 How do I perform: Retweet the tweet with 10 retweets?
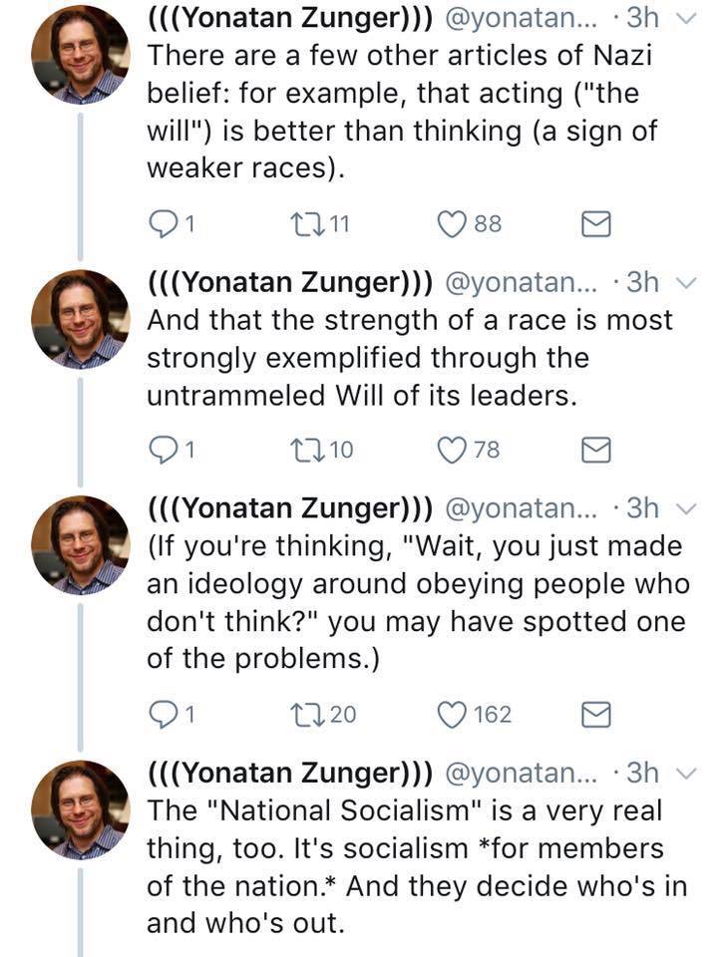306,451
